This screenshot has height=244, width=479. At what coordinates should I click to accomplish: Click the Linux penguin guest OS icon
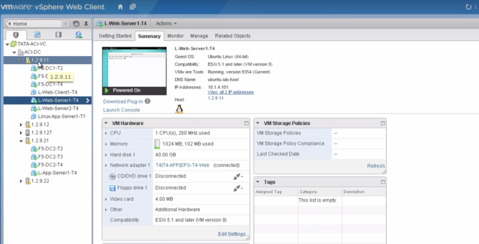pyautogui.click(x=179, y=109)
